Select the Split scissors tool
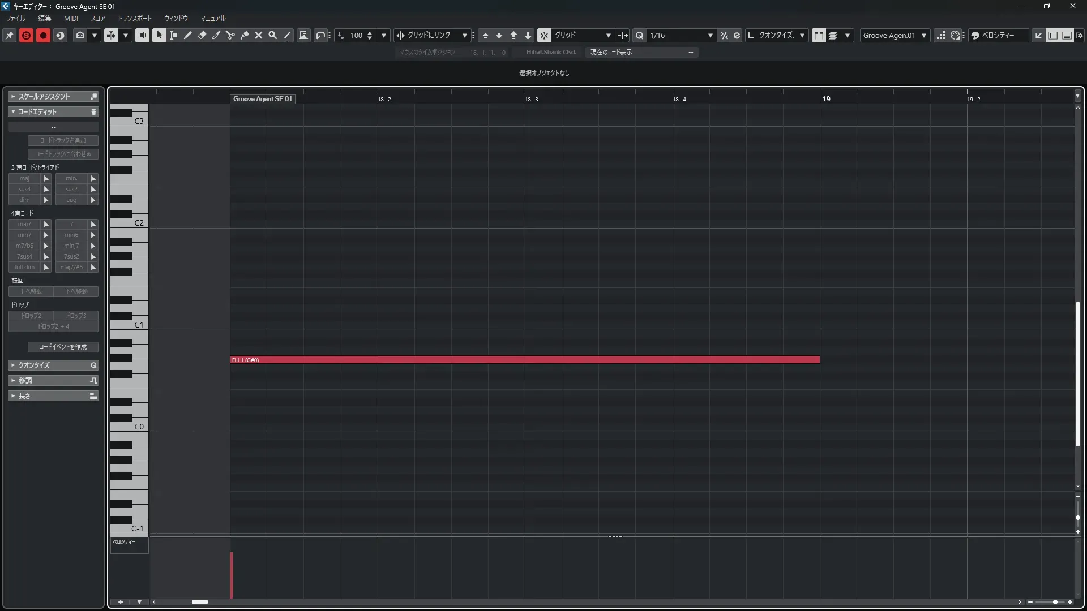1087x611 pixels. (x=230, y=35)
